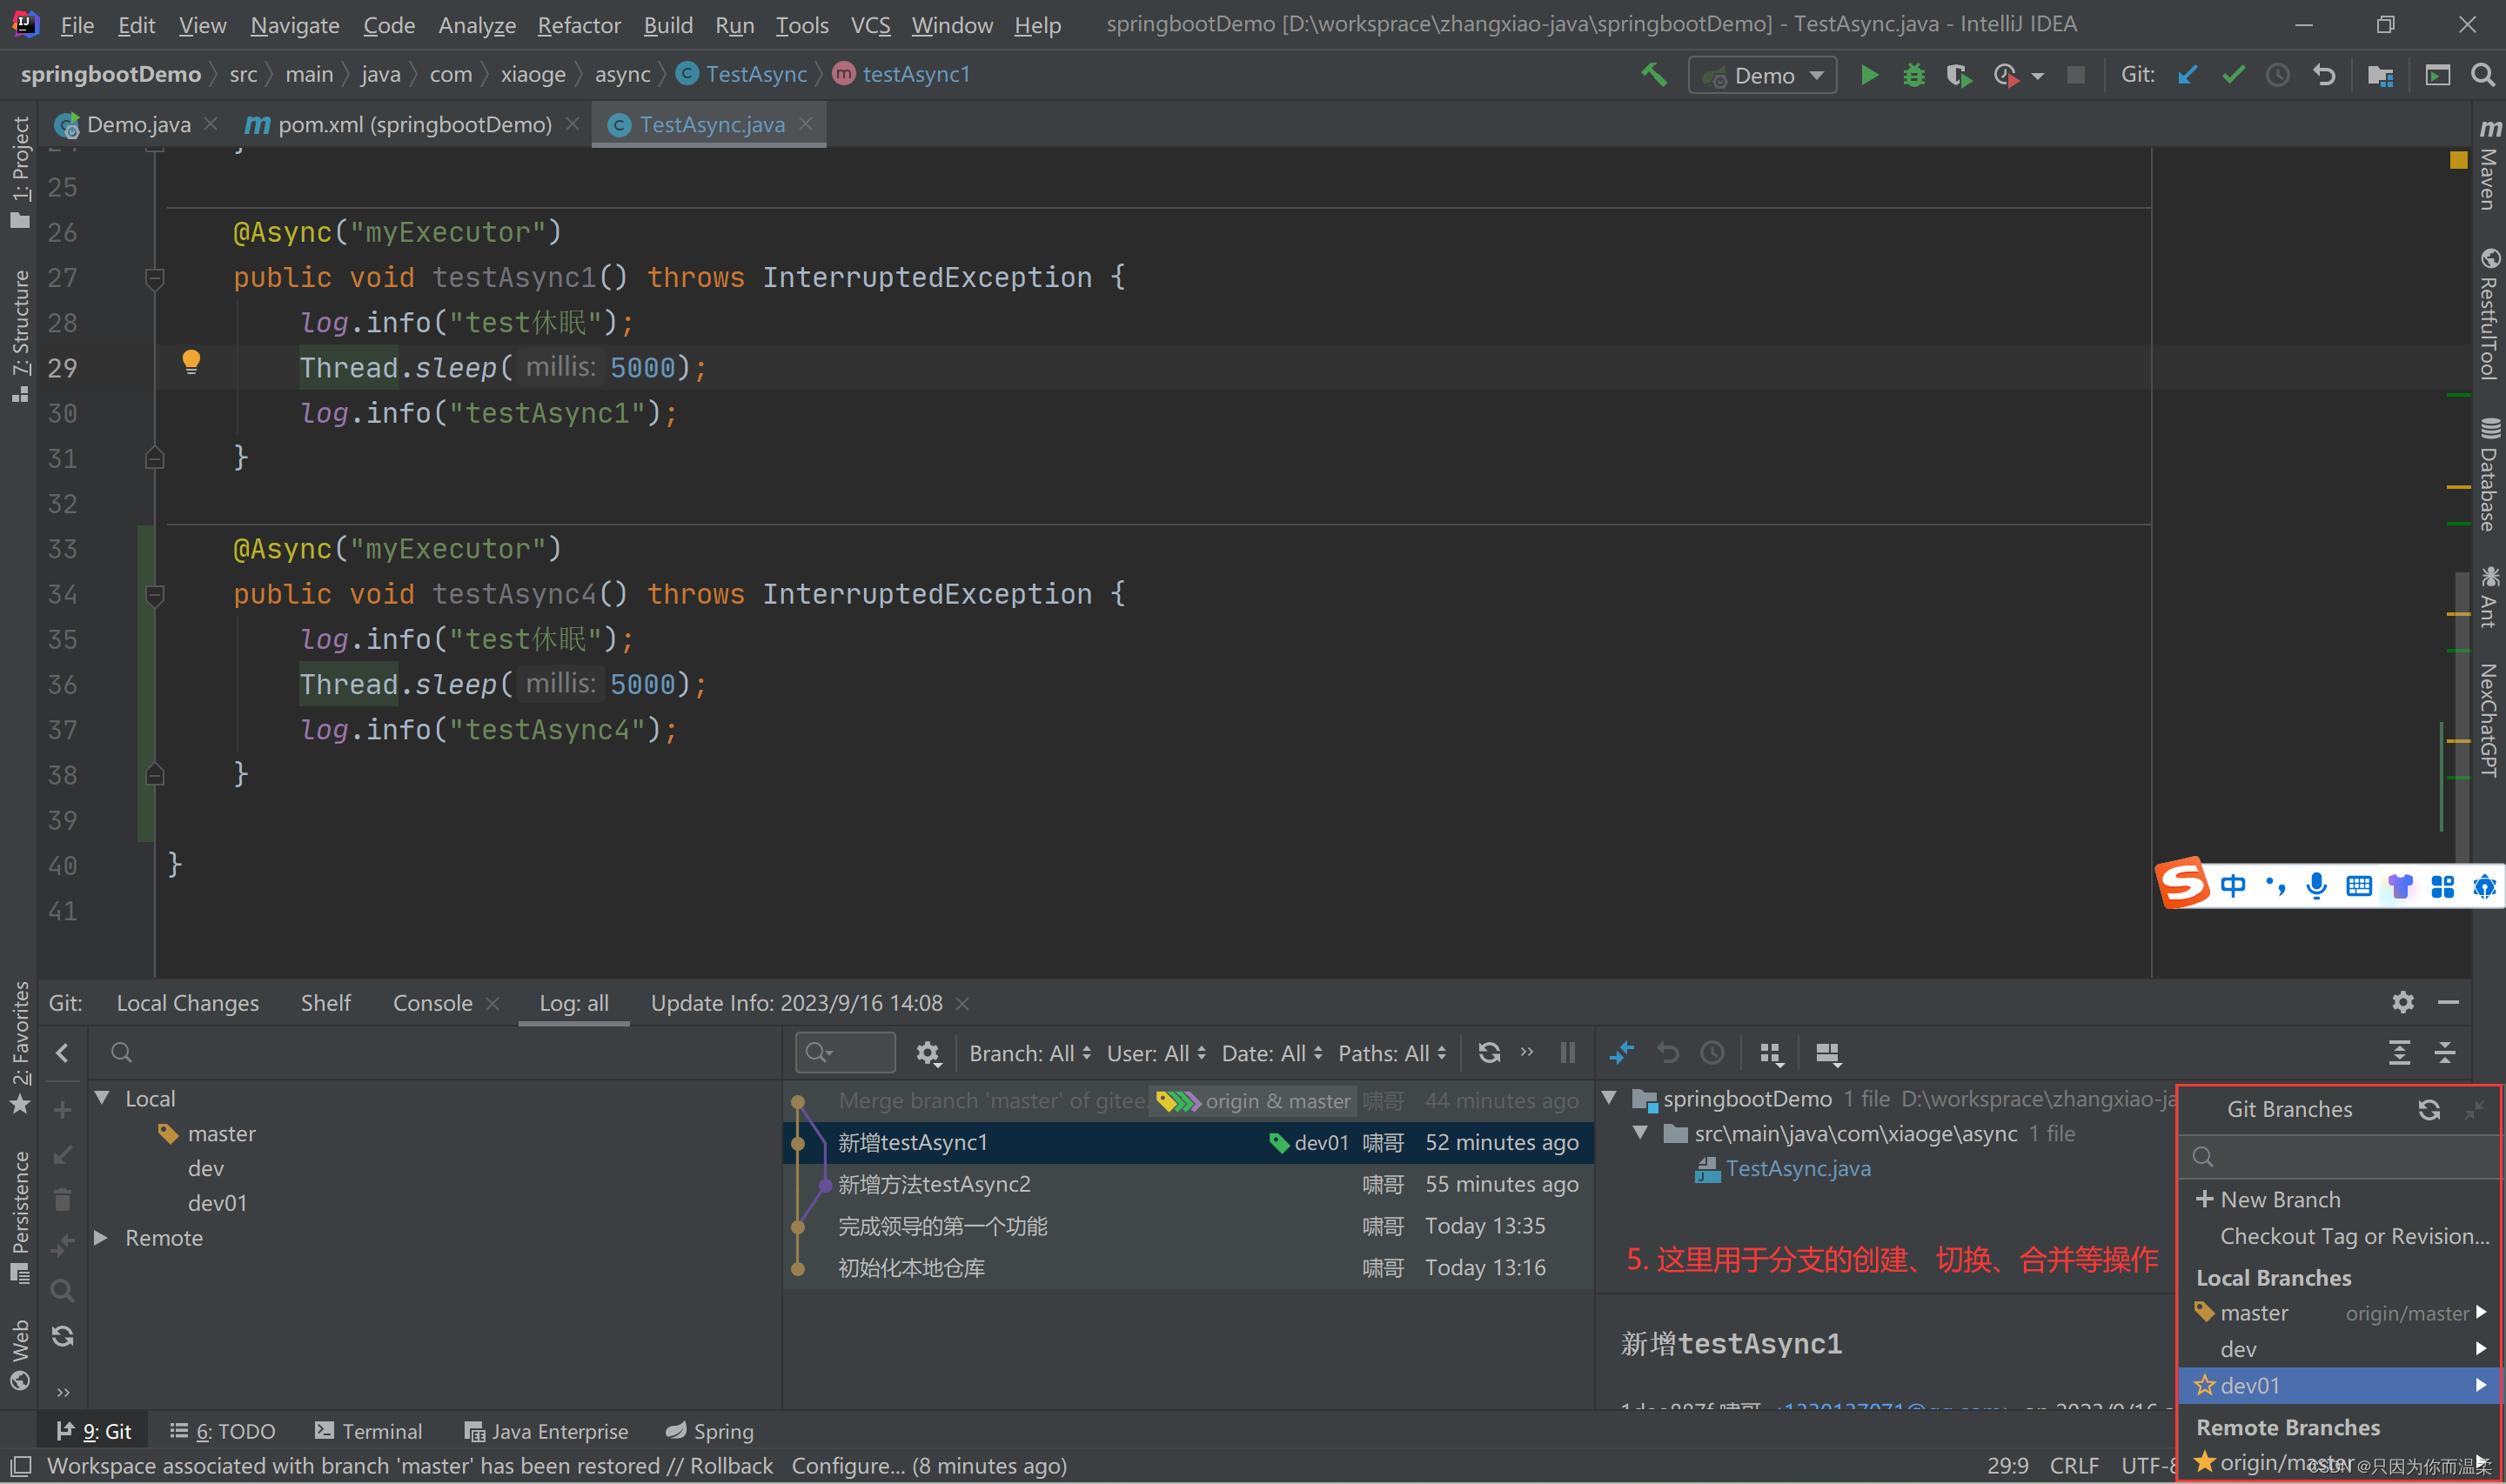The width and height of the screenshot is (2506, 1484).
Task: Open Search Everywhere magnifier icon
Action: click(x=2482, y=75)
